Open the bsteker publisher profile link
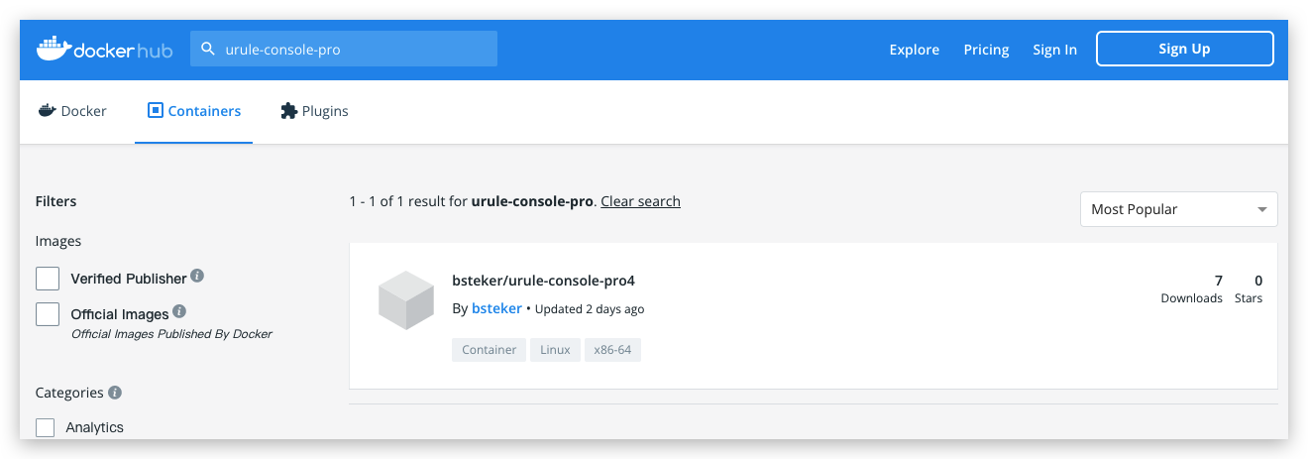The height and width of the screenshot is (459, 1308). click(496, 308)
